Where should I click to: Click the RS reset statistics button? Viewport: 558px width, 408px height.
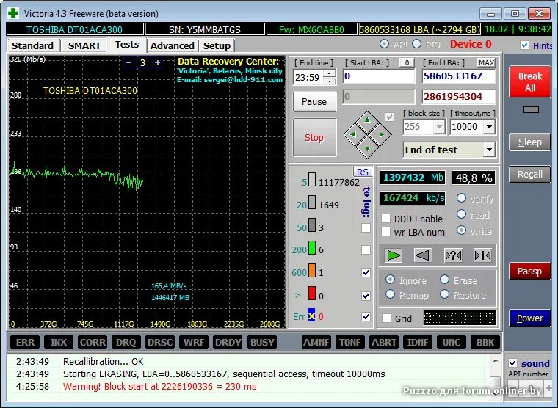click(x=363, y=172)
